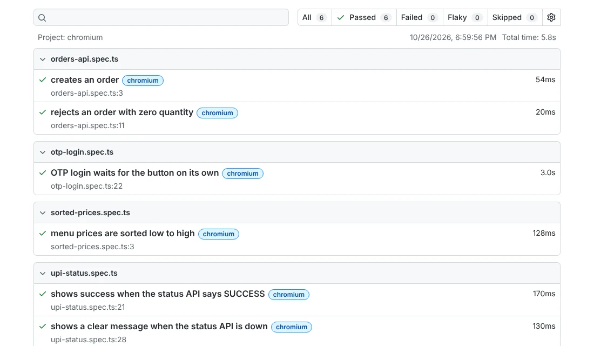Click location text orders-api.spec.ts:11
The image size is (594, 346).
pos(87,125)
